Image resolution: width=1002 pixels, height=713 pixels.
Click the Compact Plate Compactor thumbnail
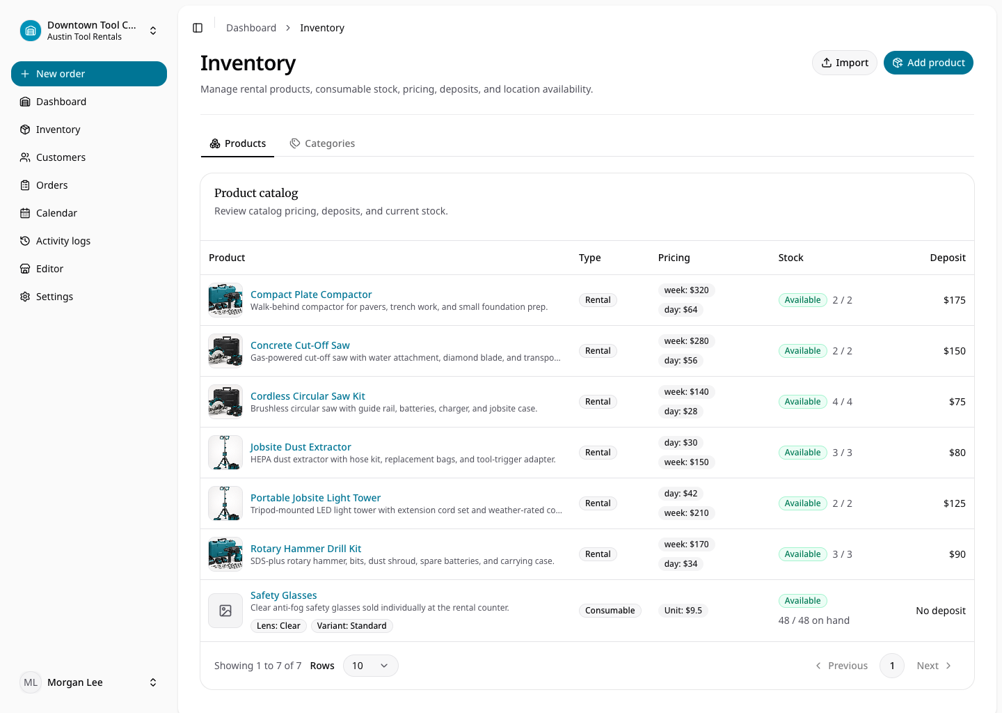click(225, 300)
